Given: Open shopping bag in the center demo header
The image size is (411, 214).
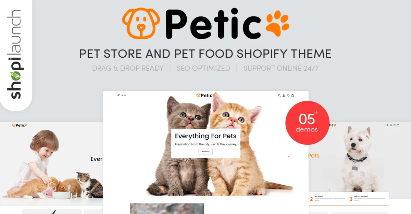Looking at the screenshot, I should [x=292, y=96].
